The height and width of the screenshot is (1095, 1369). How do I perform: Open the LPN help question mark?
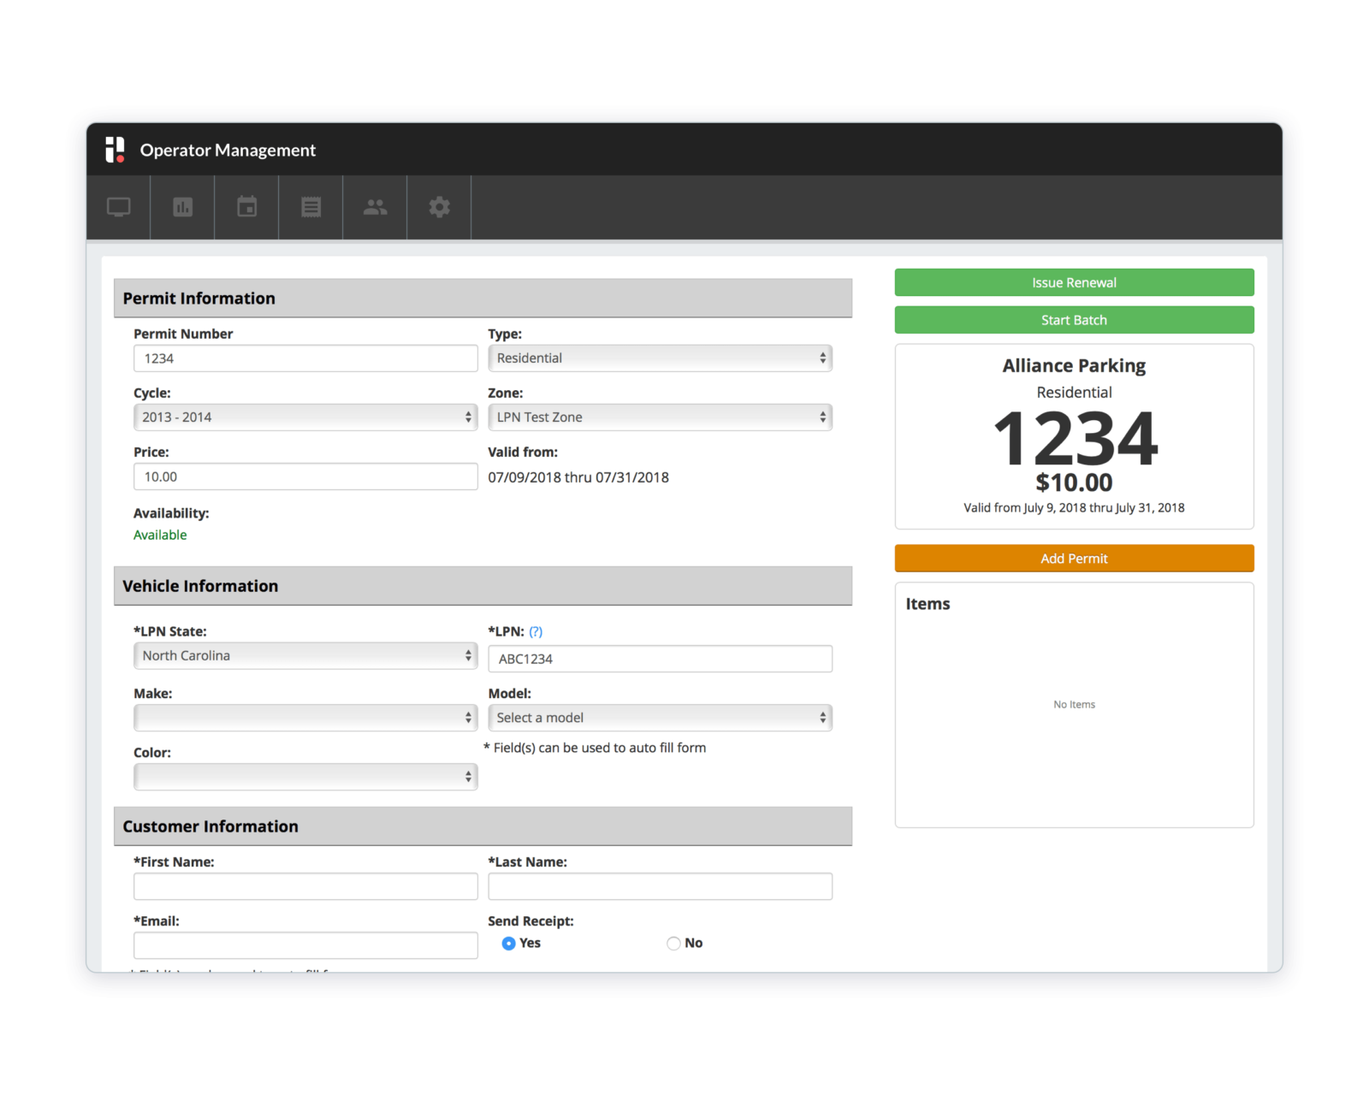point(536,631)
